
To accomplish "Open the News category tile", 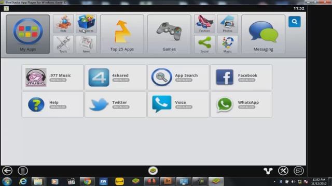I will coord(86,44).
